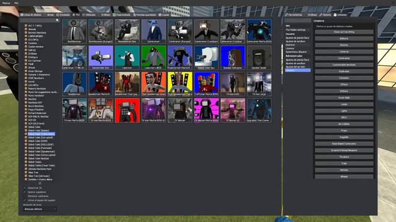Switch to the Entidades tab
The height and width of the screenshot is (222, 396).
(63, 15)
